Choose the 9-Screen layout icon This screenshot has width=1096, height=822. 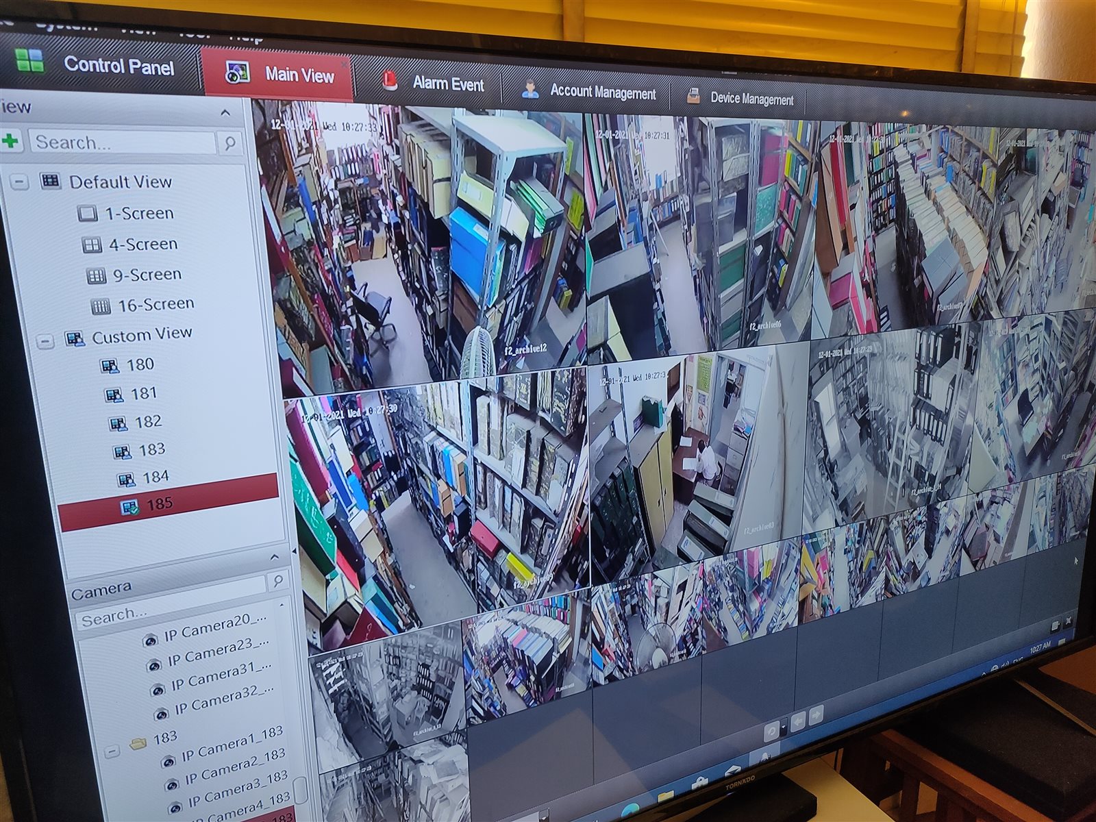click(x=96, y=275)
